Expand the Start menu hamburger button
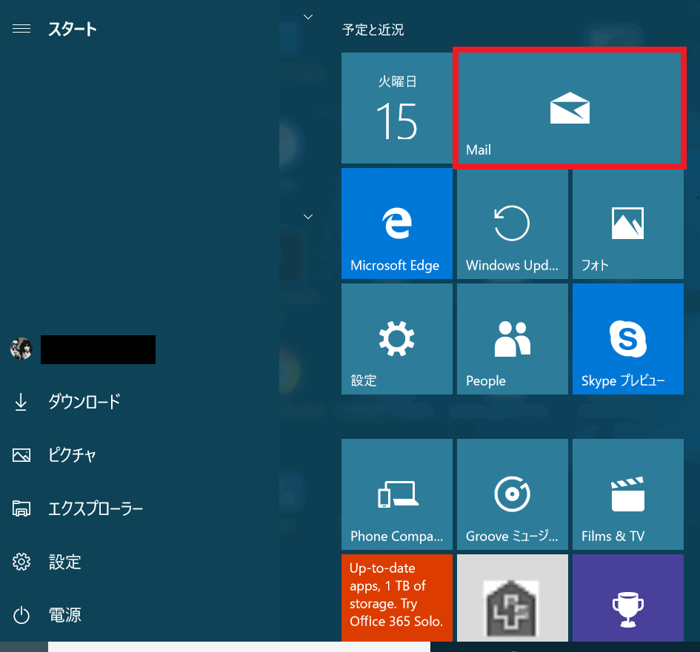700x652 pixels. point(21,29)
